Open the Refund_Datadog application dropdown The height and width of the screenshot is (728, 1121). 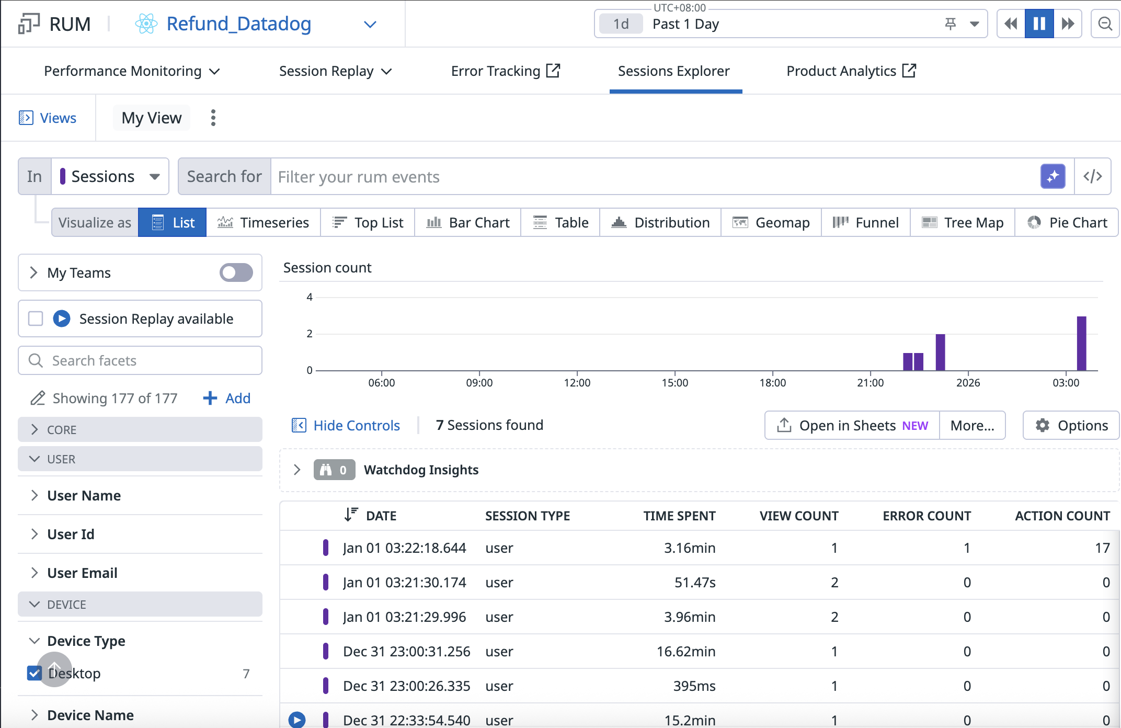pos(370,24)
